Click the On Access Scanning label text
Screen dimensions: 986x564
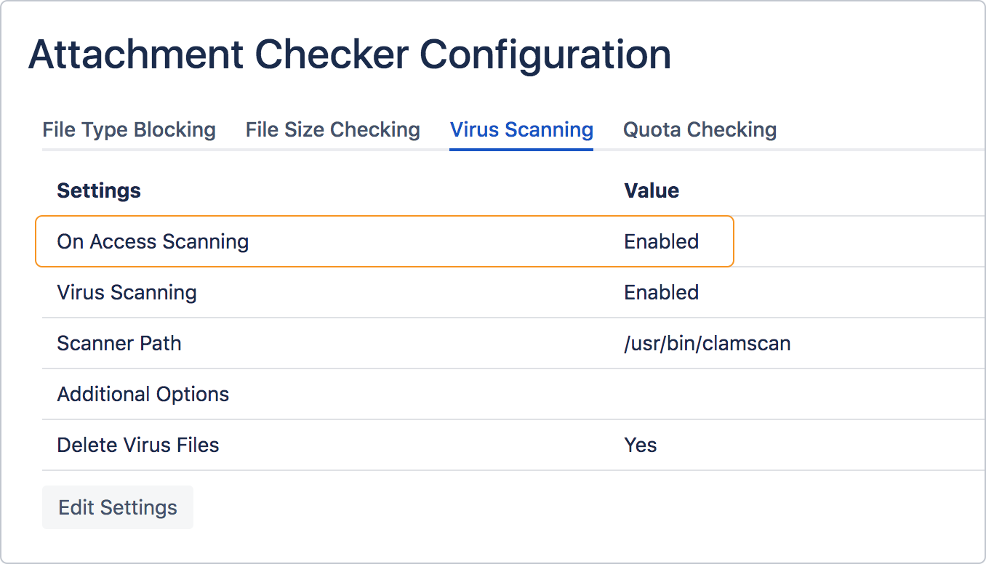152,241
